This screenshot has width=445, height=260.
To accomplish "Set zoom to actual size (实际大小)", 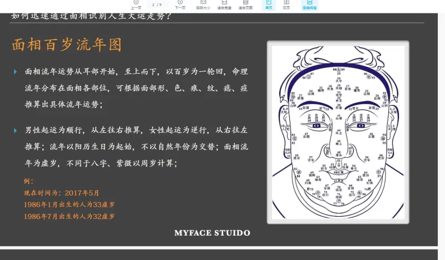I will pyautogui.click(x=203, y=4).
